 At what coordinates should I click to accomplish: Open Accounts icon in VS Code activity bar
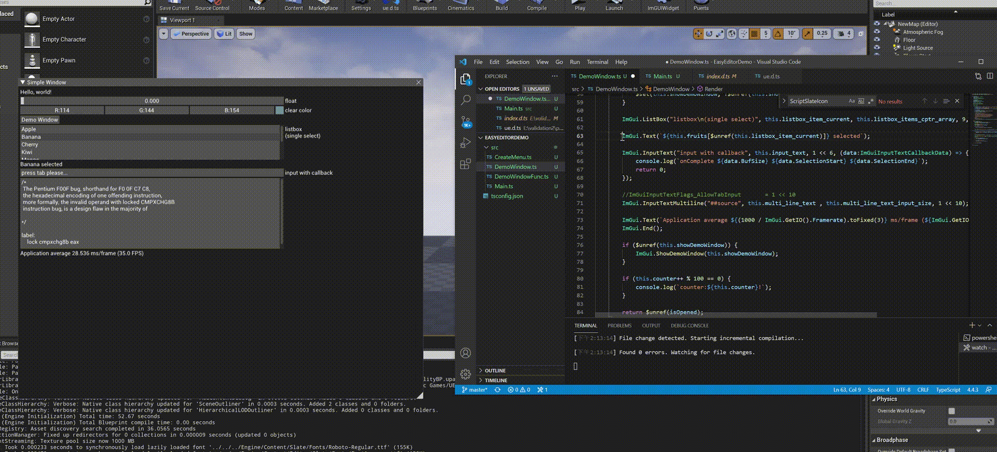[466, 353]
